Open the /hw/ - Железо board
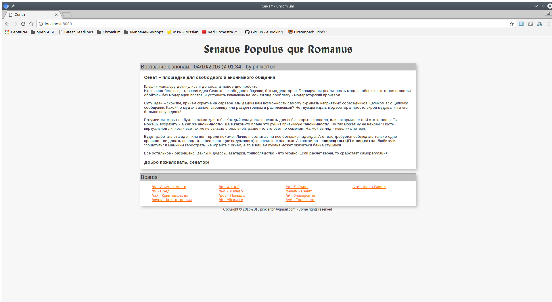The image size is (552, 302). (231, 191)
